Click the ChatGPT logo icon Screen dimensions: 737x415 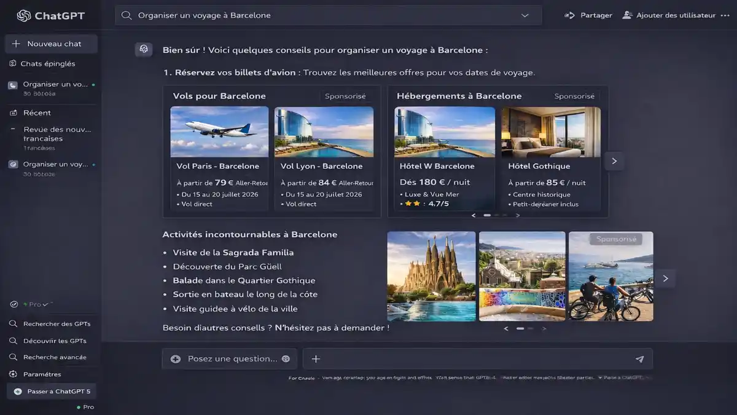pyautogui.click(x=24, y=15)
